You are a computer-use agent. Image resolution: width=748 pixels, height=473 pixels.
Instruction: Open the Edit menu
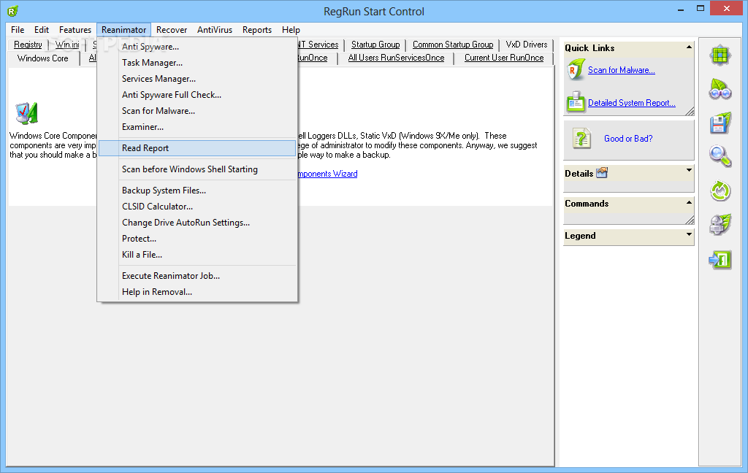point(42,29)
